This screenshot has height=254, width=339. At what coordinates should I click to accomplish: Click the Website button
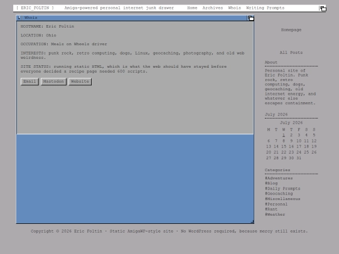tap(80, 82)
